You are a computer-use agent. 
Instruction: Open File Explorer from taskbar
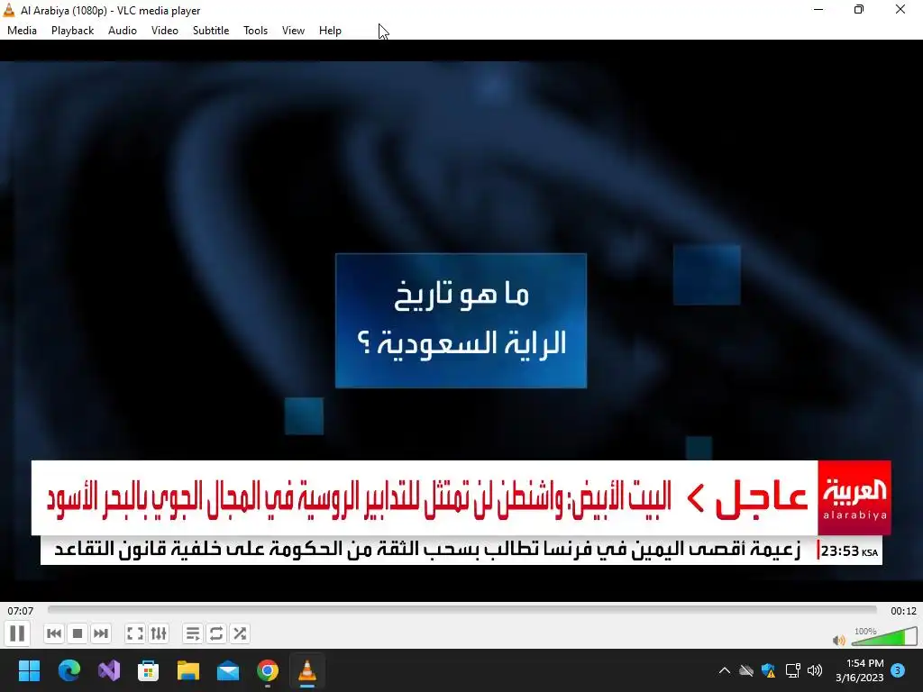(188, 670)
